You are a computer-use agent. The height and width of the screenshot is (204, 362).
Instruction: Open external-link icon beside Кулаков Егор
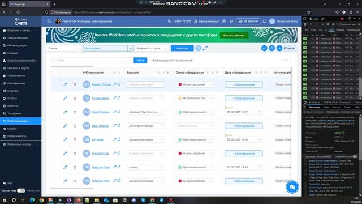(x=119, y=153)
